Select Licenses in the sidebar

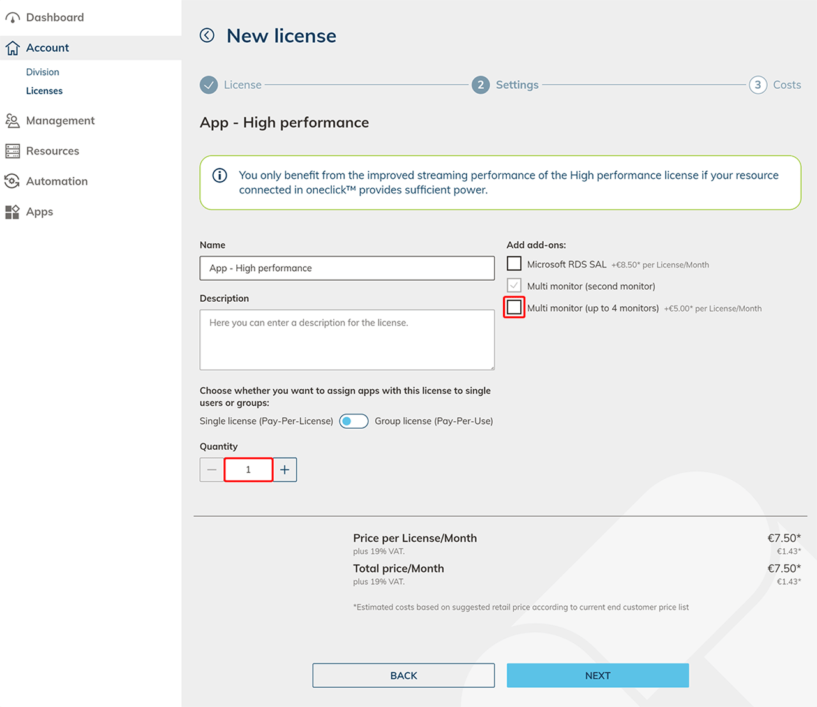44,91
